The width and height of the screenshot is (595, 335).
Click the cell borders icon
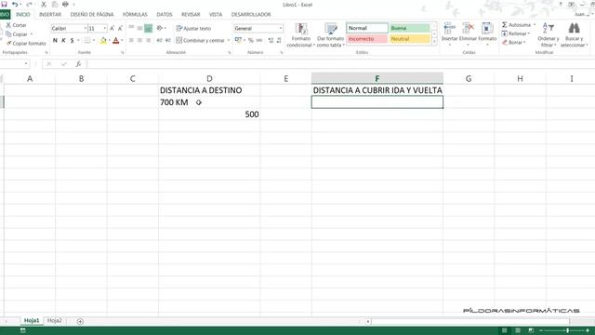click(87, 40)
